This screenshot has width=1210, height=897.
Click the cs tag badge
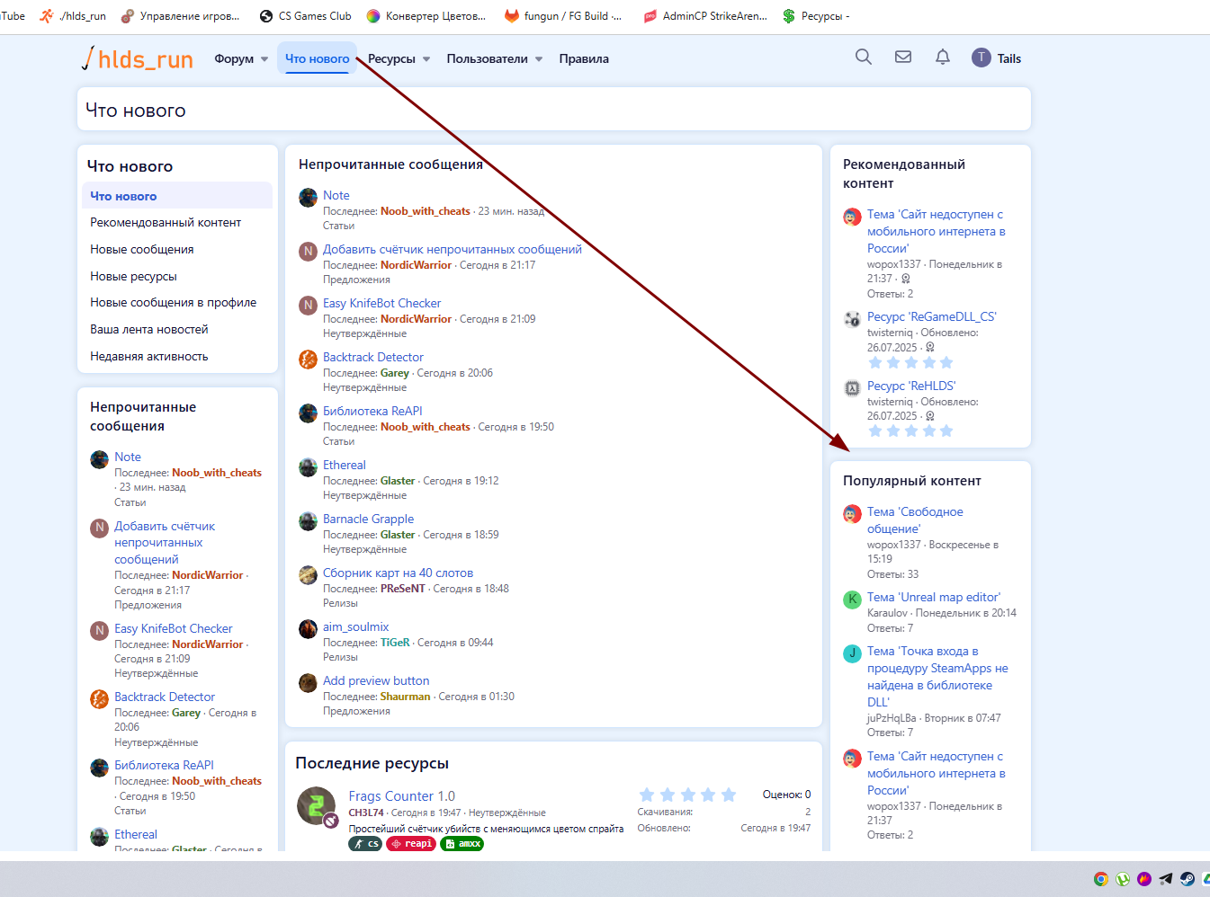tap(365, 844)
